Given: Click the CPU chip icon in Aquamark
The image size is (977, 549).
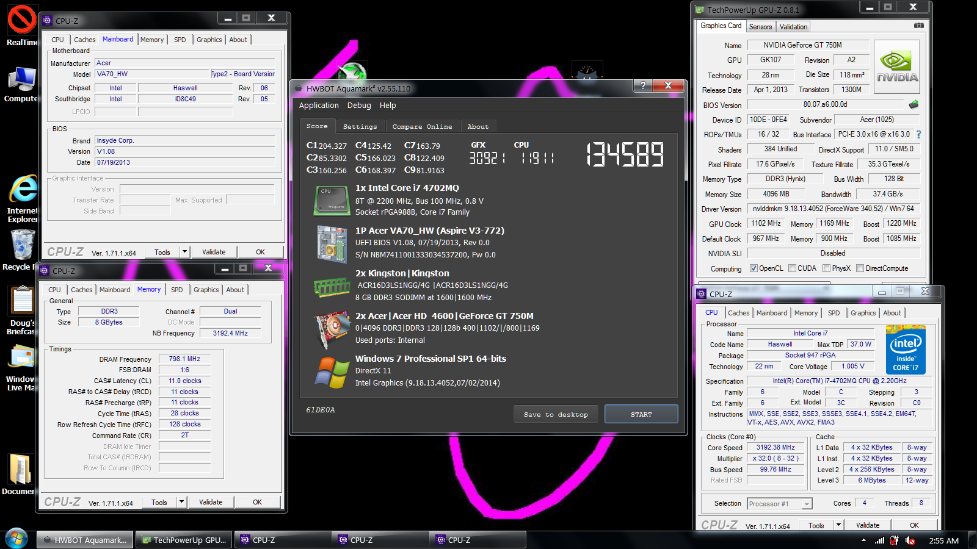Looking at the screenshot, I should (332, 201).
